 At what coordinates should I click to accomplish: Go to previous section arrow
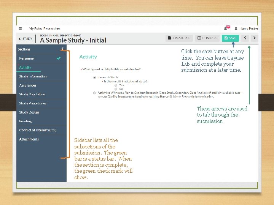pos(245,38)
